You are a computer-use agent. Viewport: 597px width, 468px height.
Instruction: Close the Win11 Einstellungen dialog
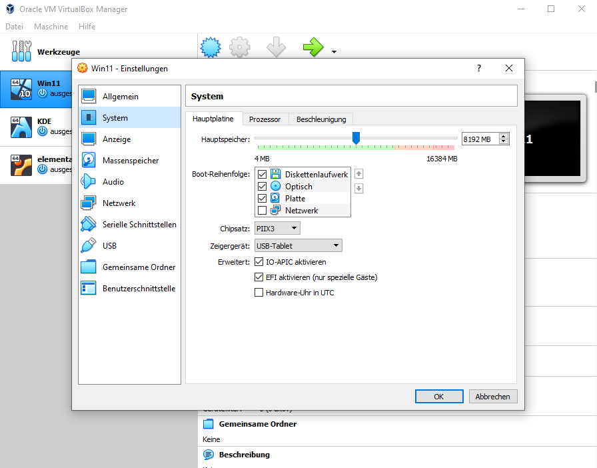tap(508, 68)
